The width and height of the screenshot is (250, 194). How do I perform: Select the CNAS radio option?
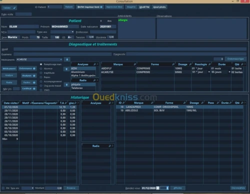[41, 90]
